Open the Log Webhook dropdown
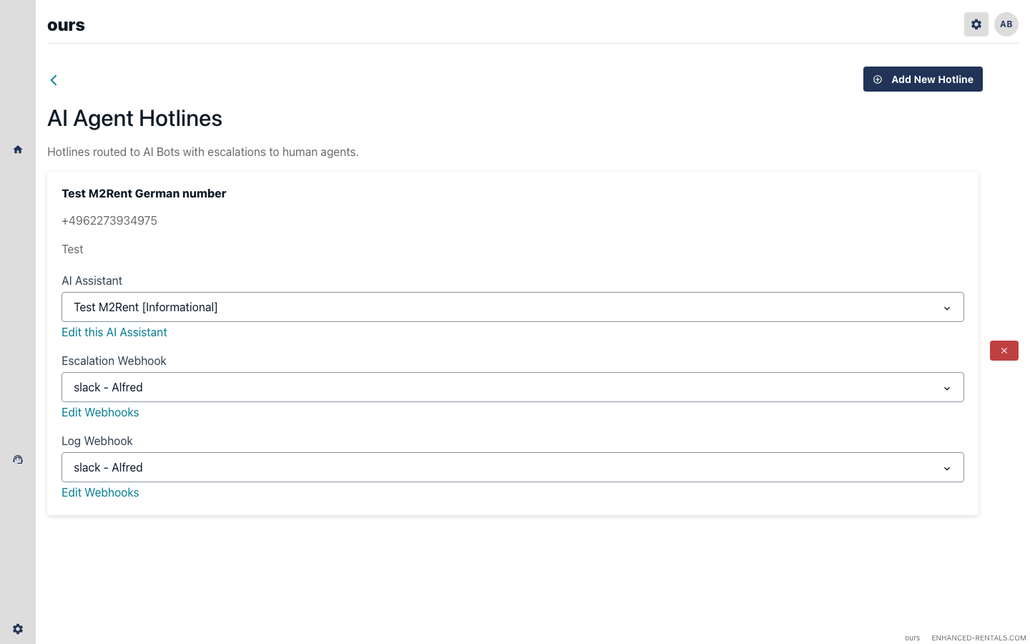1030x644 pixels. tap(512, 467)
